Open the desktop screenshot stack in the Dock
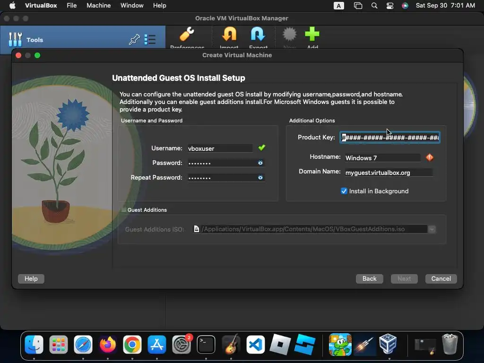Viewport: 484px width, 363px height. (425, 345)
